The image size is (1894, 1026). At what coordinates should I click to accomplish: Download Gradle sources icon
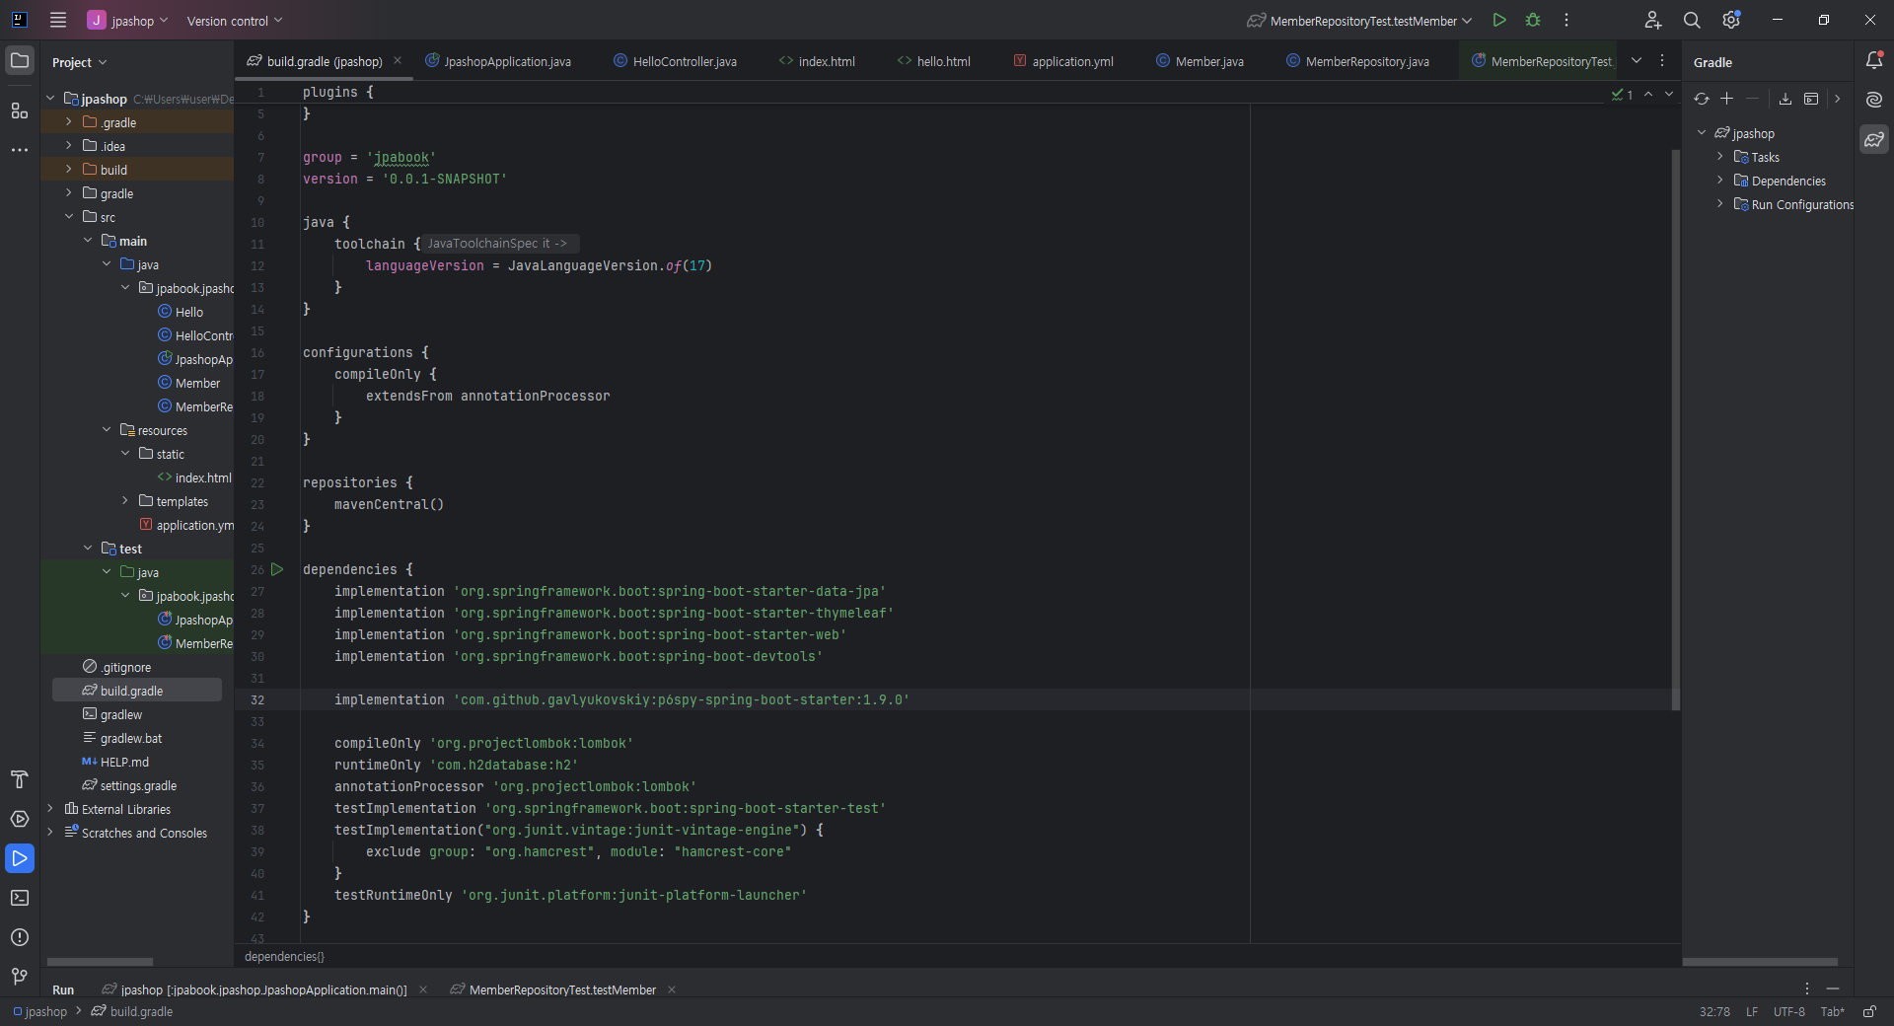coord(1785,99)
